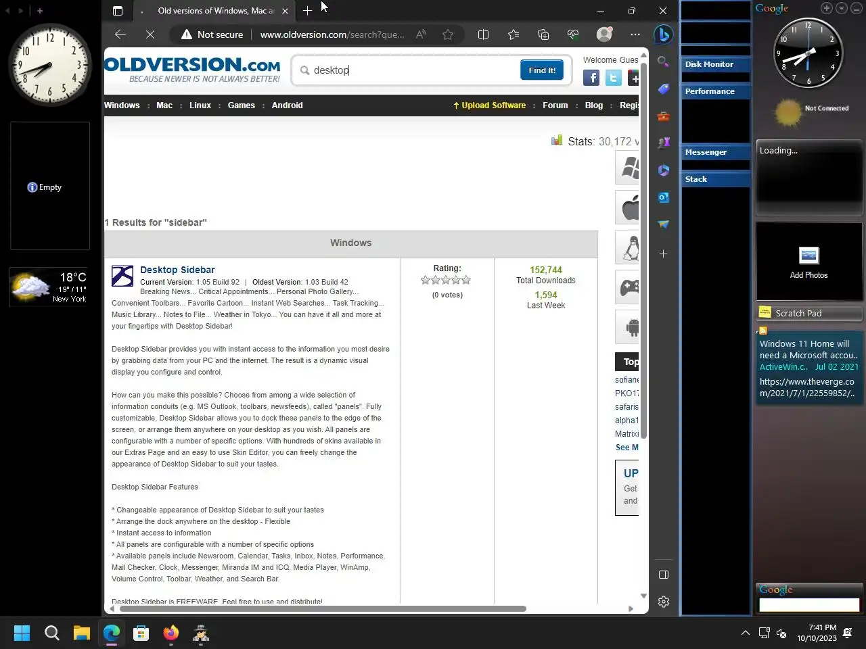Expand the Performance panel in Desktop Sidebar
This screenshot has height=649, width=866.
pos(716,91)
